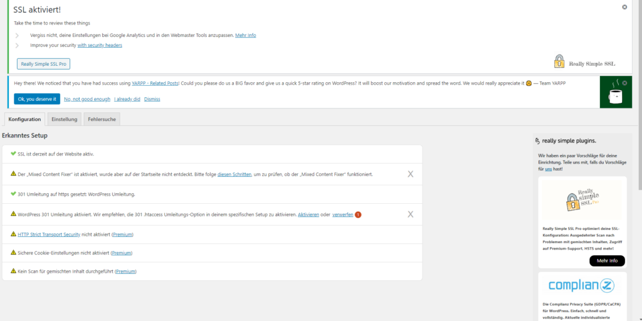Click Aktivieren for .htaccess redirect
This screenshot has width=642, height=321.
click(308, 214)
